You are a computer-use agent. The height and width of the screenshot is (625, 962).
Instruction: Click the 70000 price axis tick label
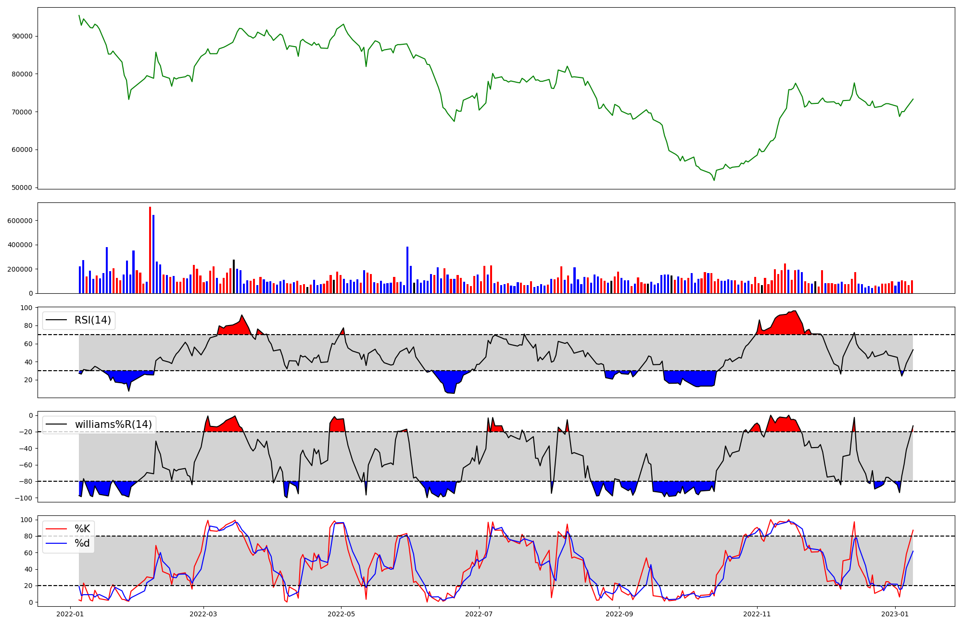pyautogui.click(x=22, y=112)
